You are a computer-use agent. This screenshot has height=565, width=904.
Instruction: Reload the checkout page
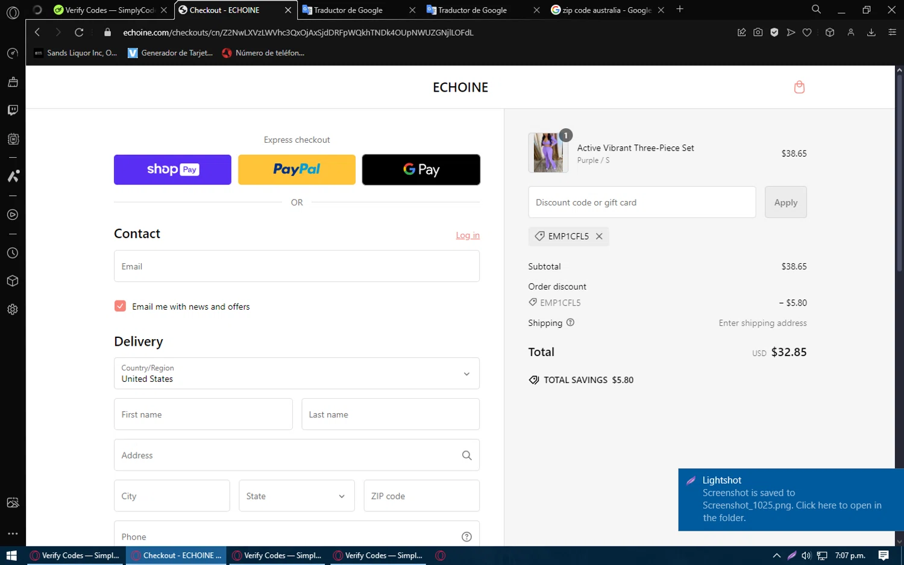pos(79,33)
